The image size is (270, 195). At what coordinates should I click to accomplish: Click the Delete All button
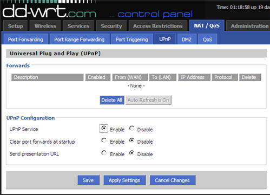(112, 100)
